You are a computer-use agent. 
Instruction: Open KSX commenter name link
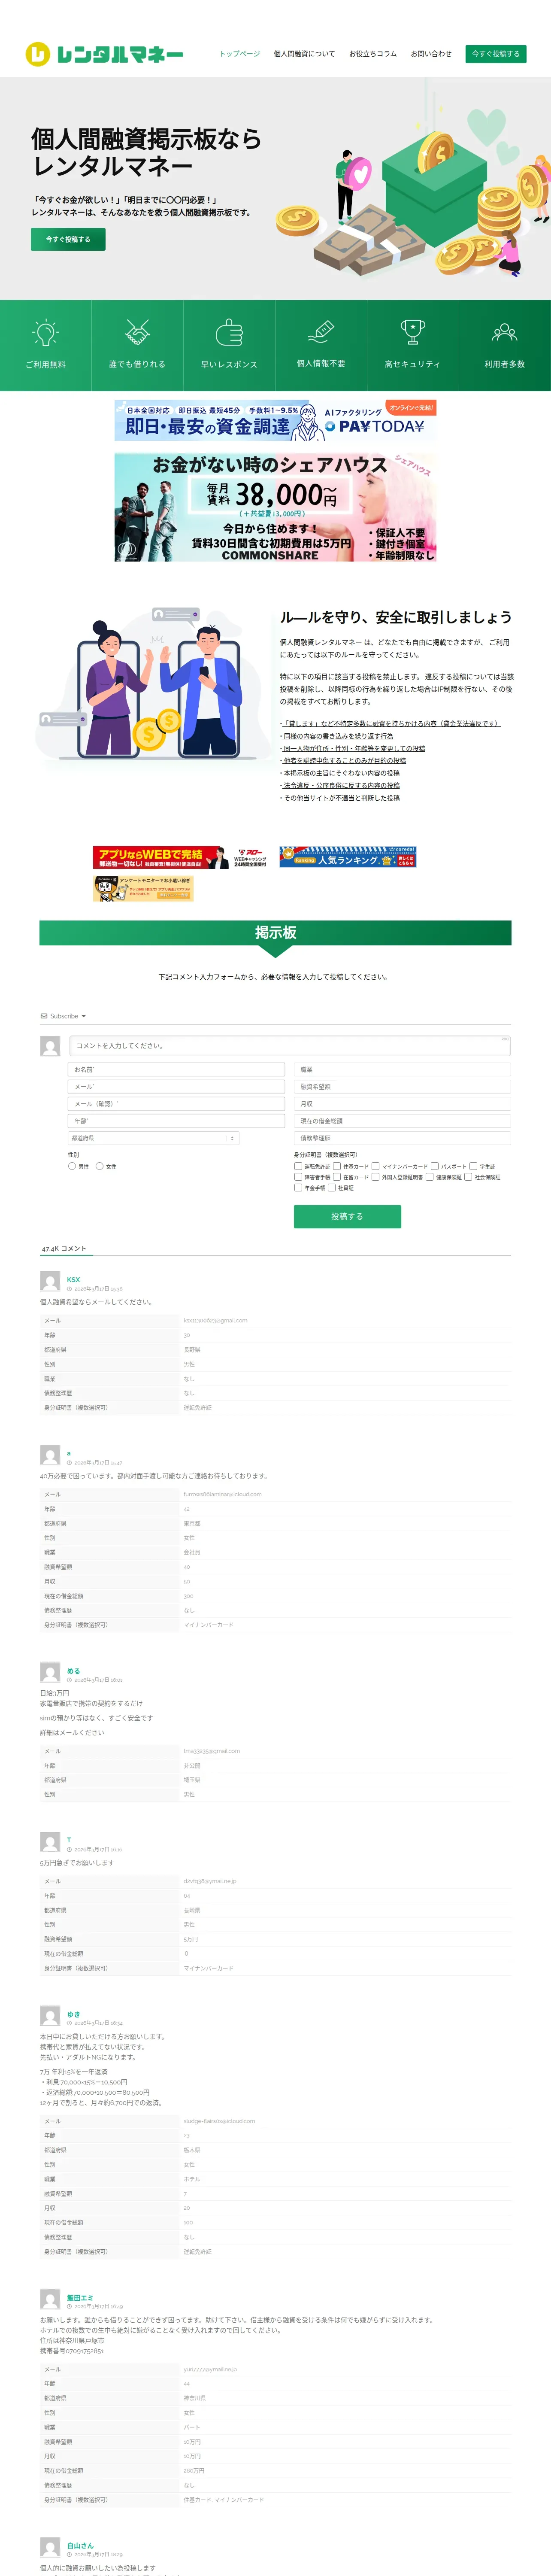click(x=73, y=1279)
